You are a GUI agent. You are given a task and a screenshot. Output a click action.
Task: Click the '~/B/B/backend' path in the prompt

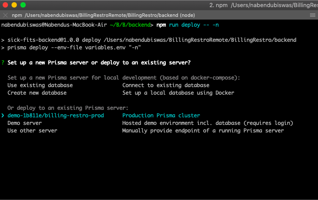click(x=130, y=25)
